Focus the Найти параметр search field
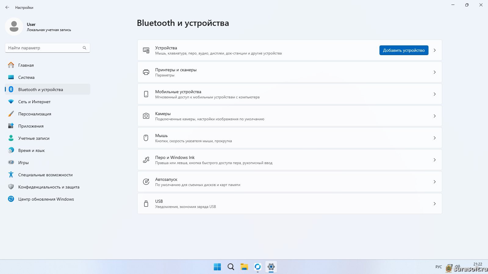Viewport: 488px width, 274px height. tap(48, 48)
